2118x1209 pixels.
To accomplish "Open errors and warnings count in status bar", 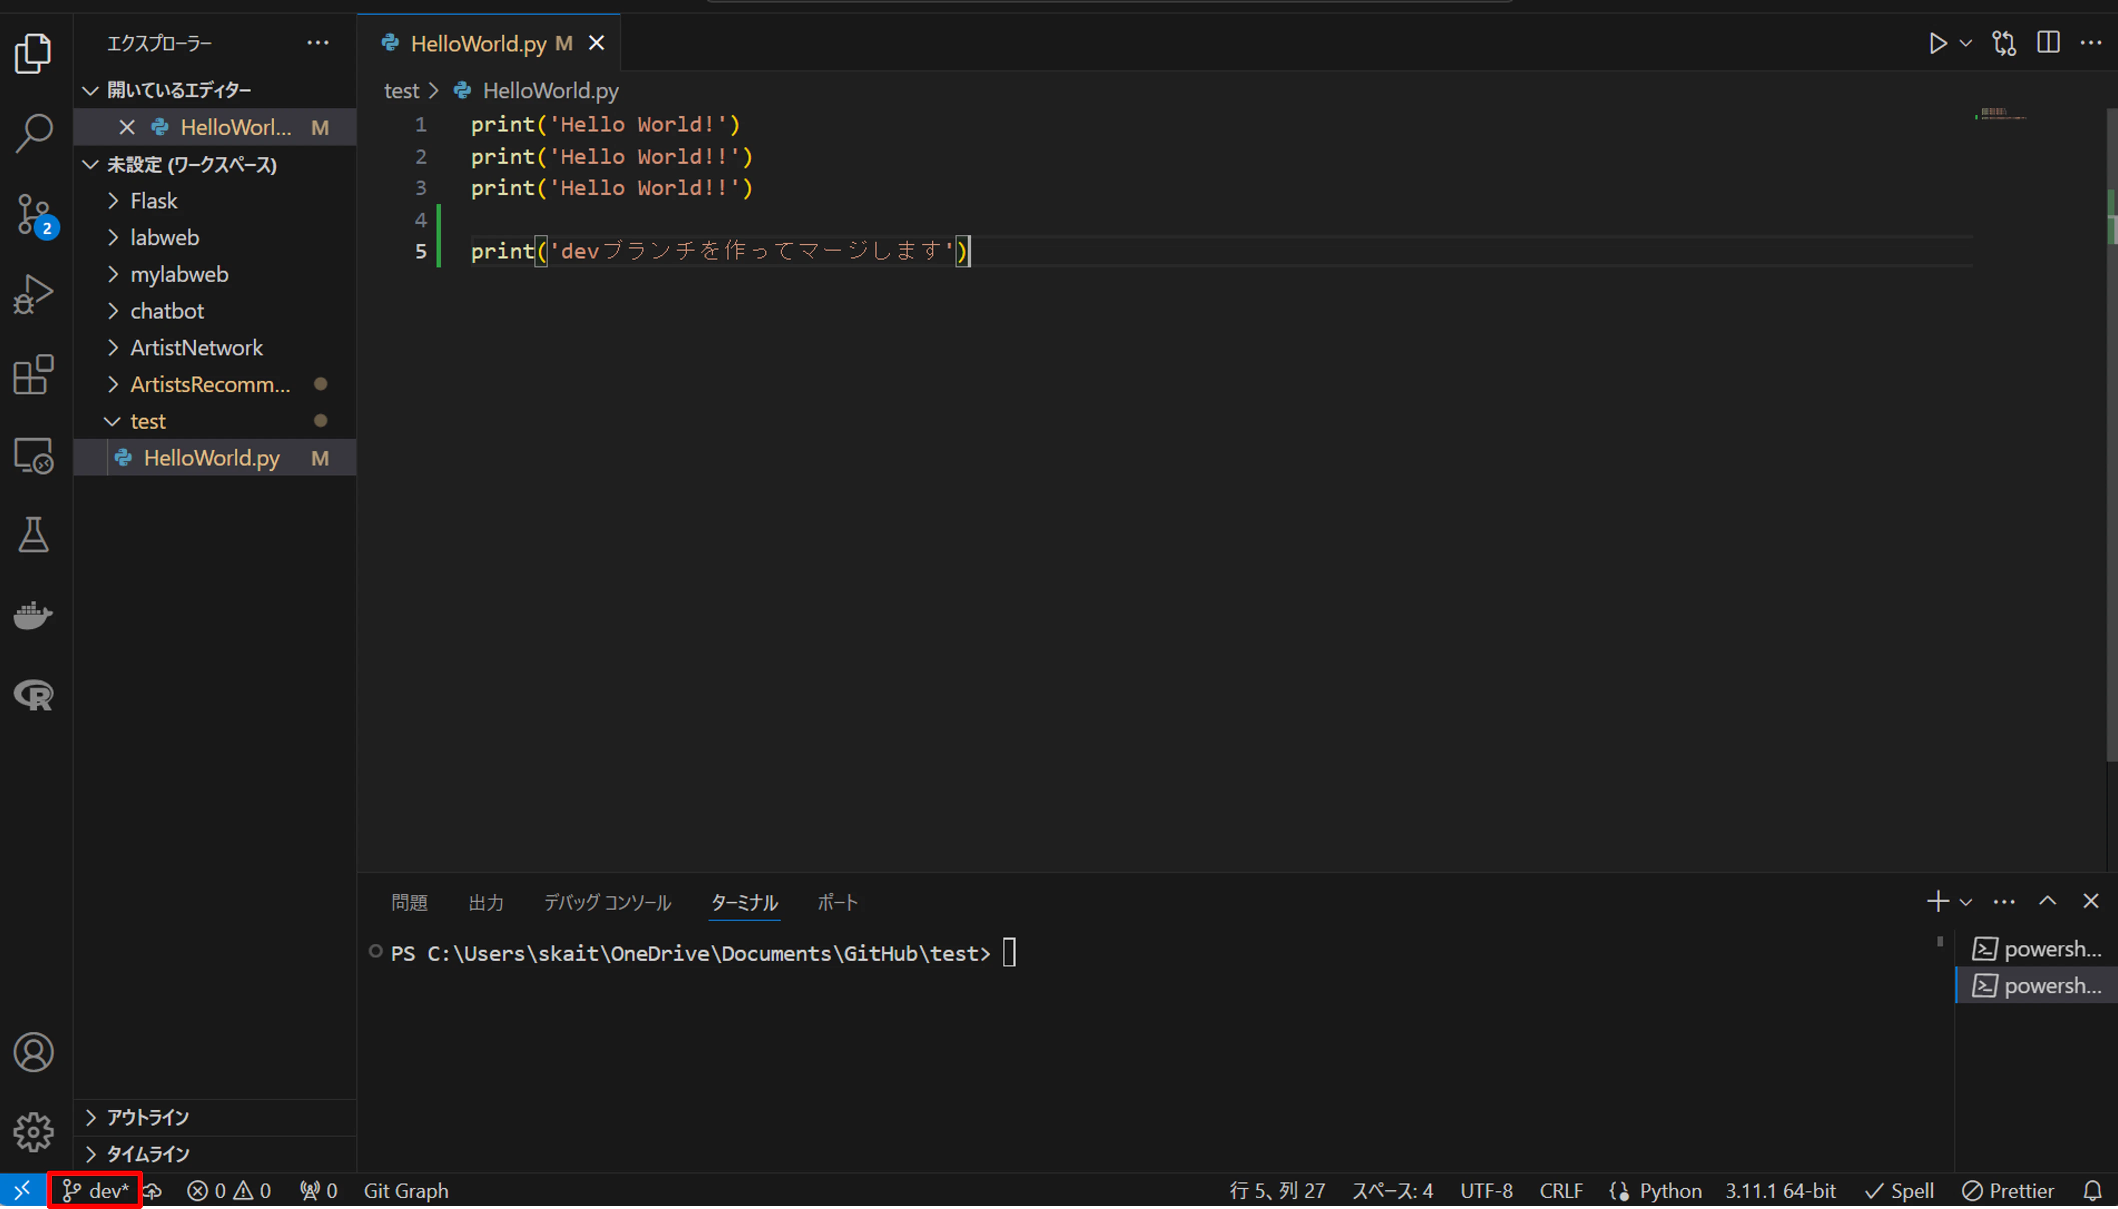I will coord(228,1190).
